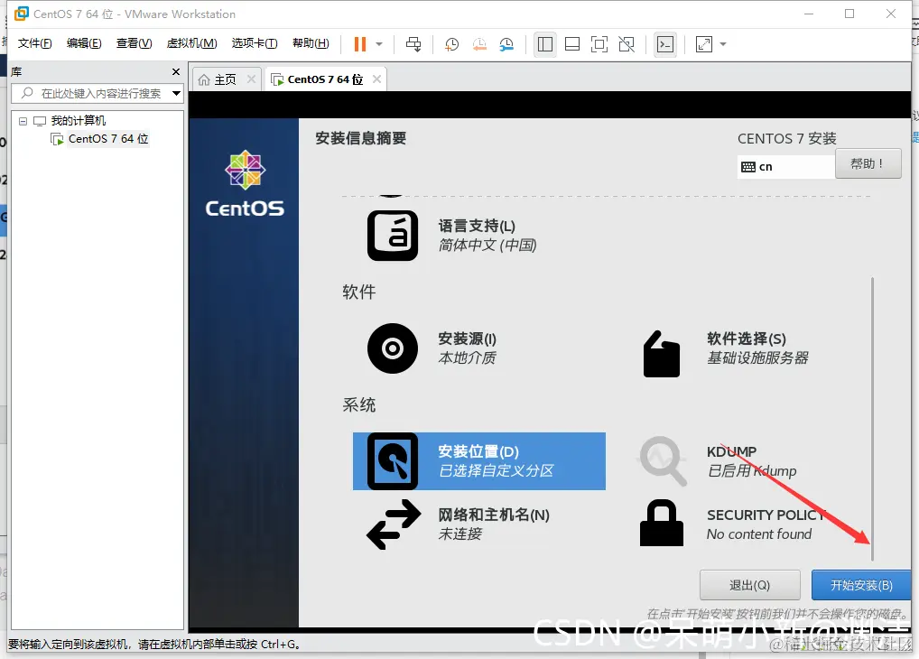The image size is (919, 659).
Task: Open the power options dropdown arrow
Action: click(x=379, y=44)
